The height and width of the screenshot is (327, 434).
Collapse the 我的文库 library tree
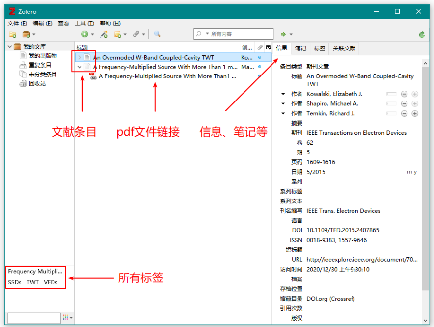click(10, 47)
